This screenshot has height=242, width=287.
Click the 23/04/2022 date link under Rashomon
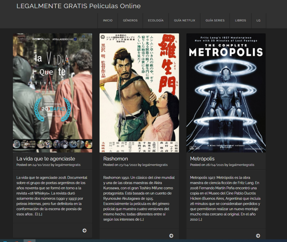pyautogui.click(x=128, y=165)
